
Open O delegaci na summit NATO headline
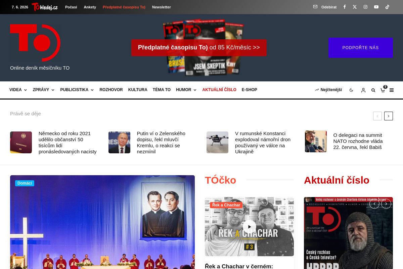click(x=358, y=141)
